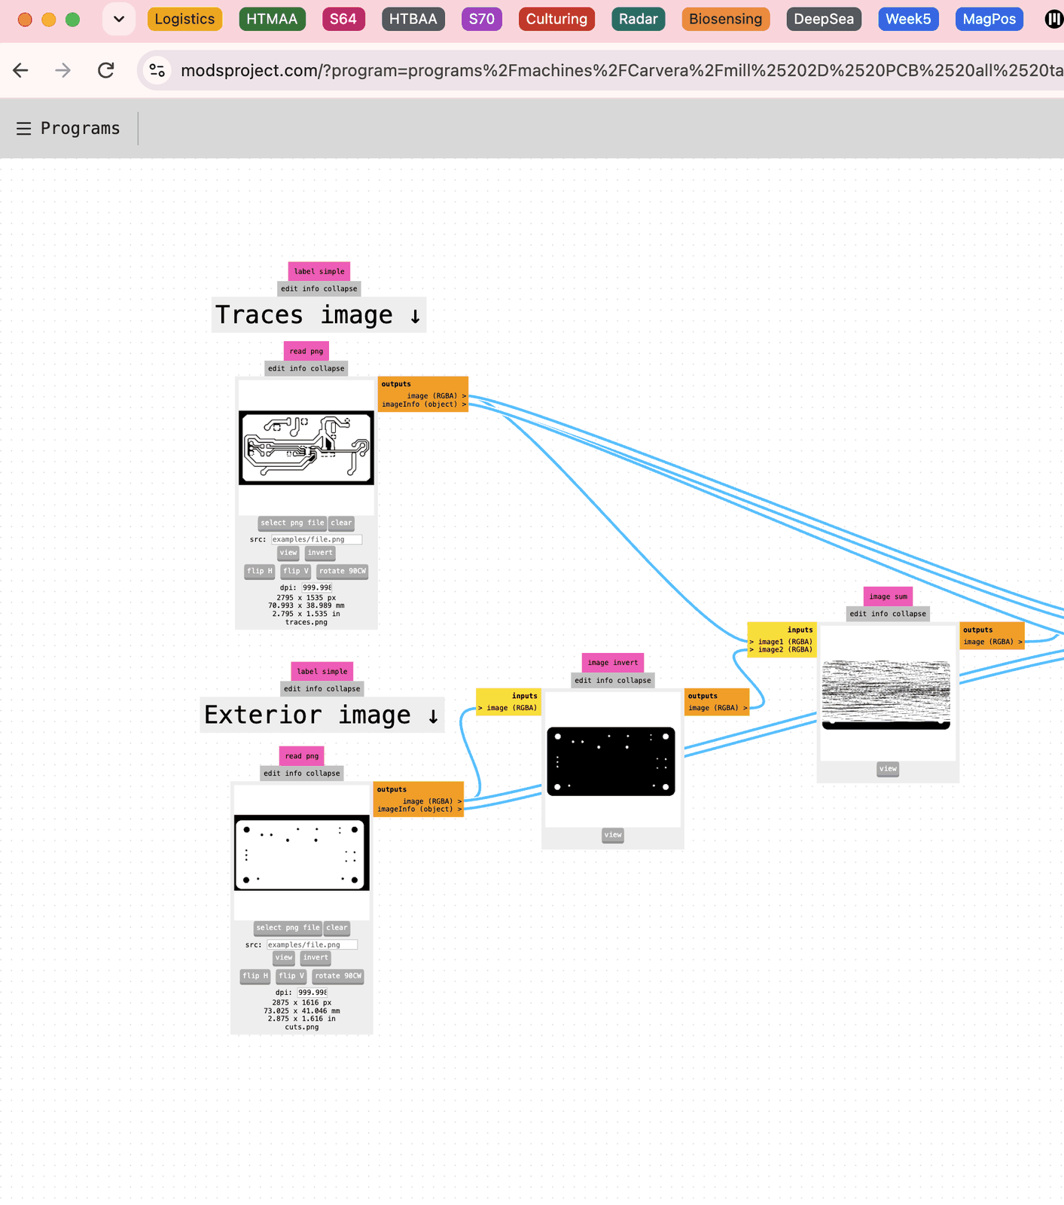Click the image1 (RGBA) input port
This screenshot has height=1205, width=1064.
[782, 642]
